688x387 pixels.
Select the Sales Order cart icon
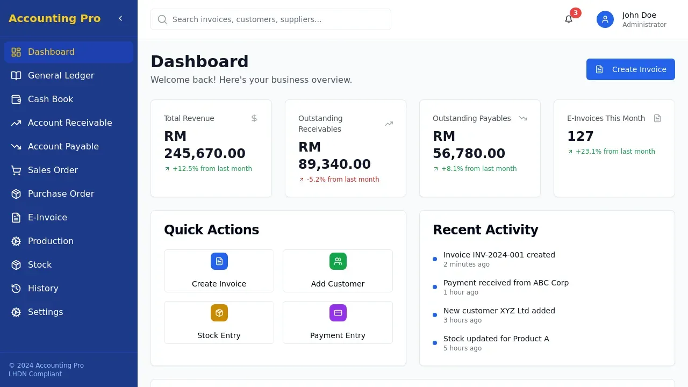(16, 170)
